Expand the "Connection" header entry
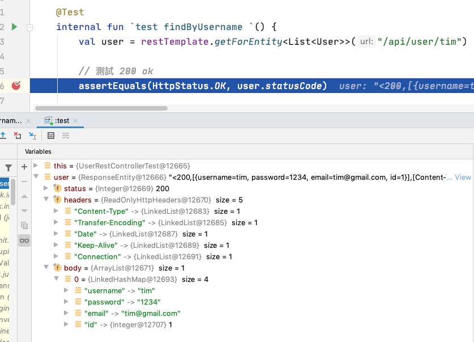 pyautogui.click(x=56, y=256)
